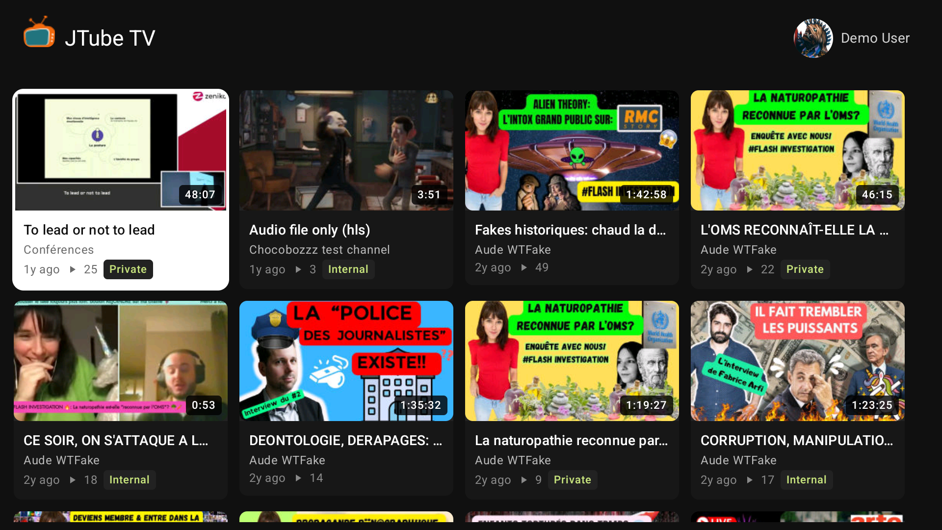Click Internal badge on 'Audio file only (hls)'

pyautogui.click(x=348, y=269)
